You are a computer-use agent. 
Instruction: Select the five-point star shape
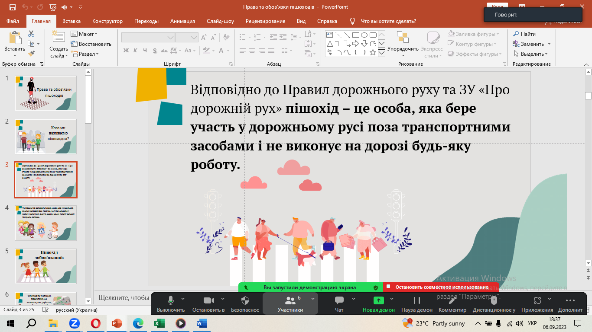pyautogui.click(x=373, y=52)
